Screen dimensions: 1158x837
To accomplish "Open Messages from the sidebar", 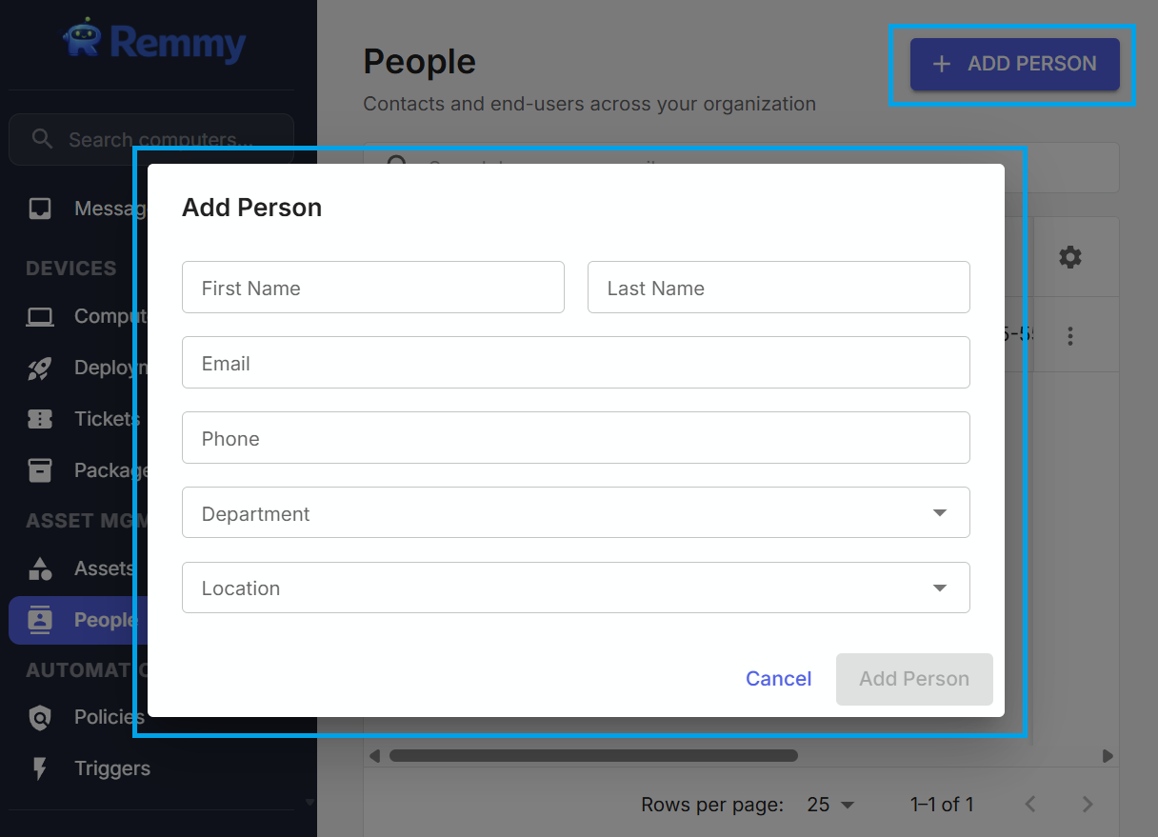I will point(41,208).
